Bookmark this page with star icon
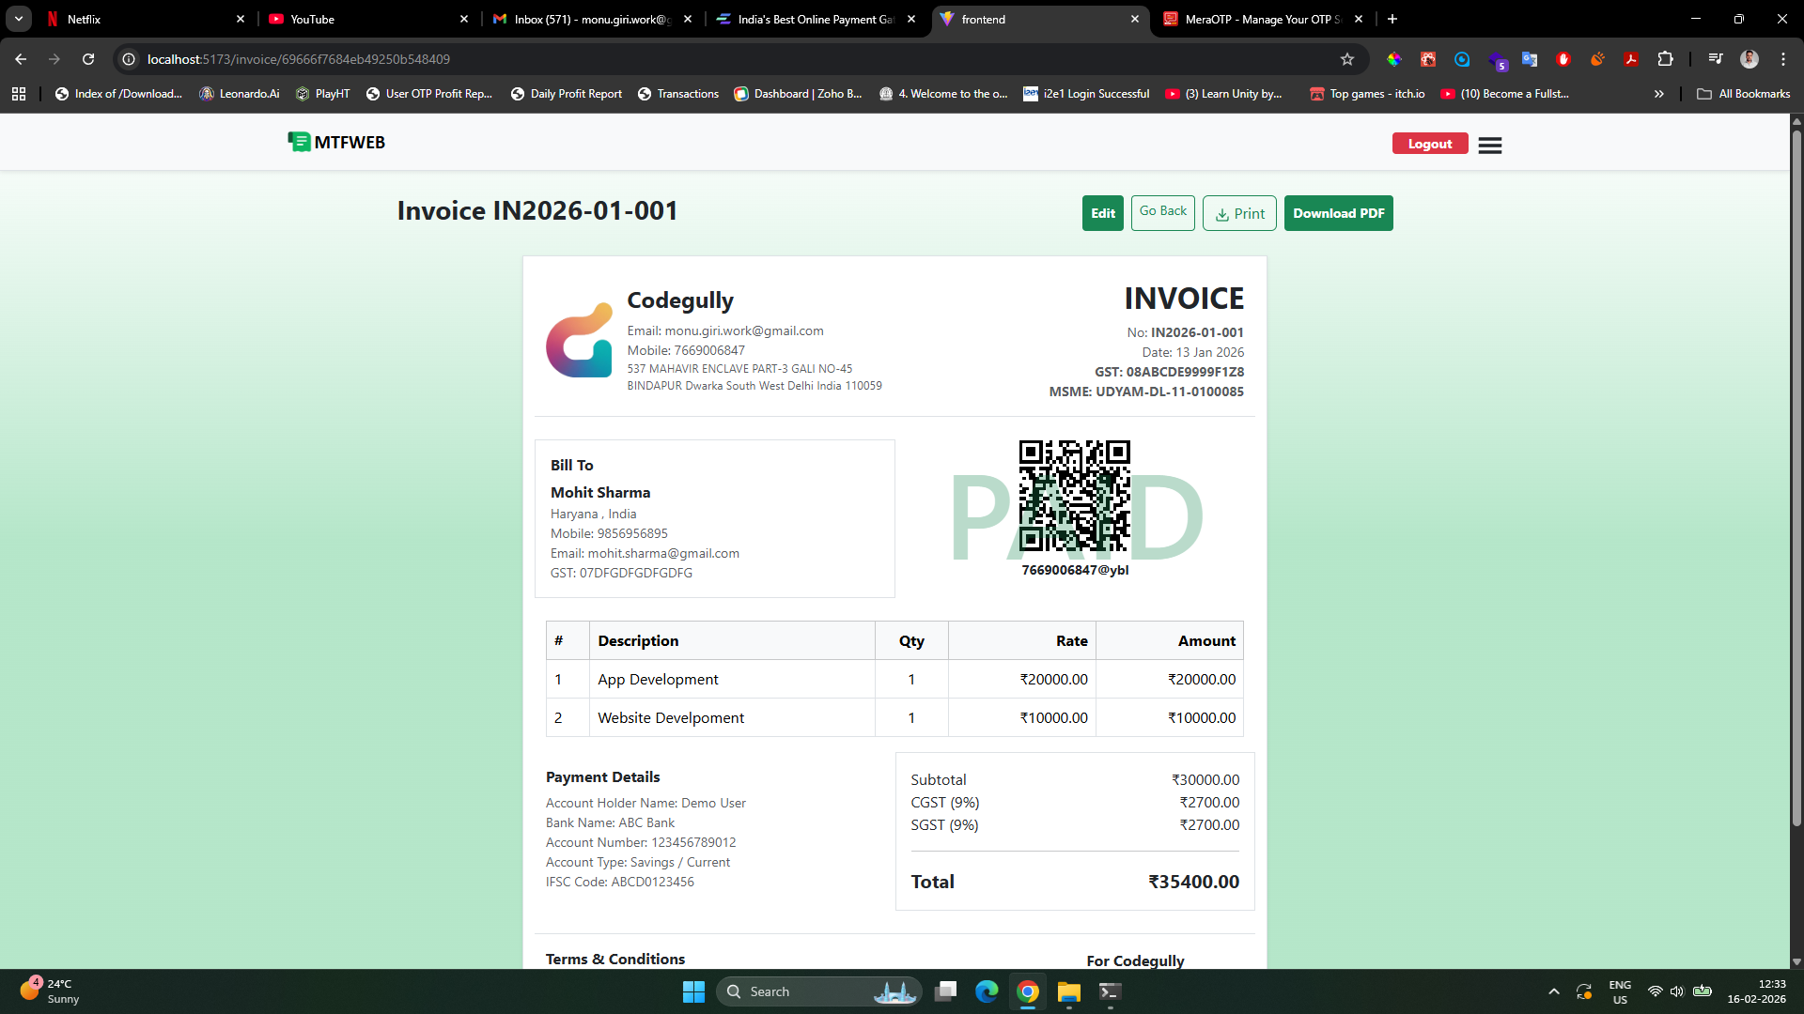 click(1346, 59)
